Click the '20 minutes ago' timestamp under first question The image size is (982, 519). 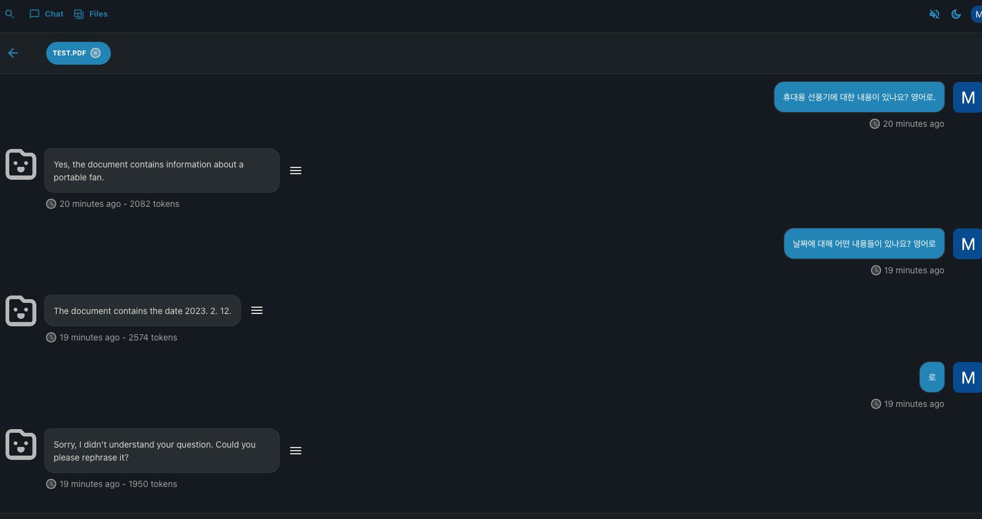click(x=913, y=124)
